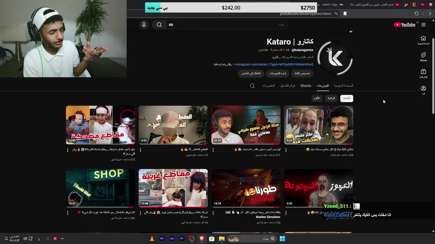Screen dimensions: 435x244
Task: Open the 9:24 video thumbnail
Action: [x=319, y=125]
